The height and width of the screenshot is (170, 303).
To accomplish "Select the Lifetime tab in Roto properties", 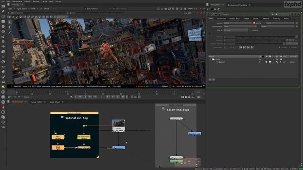I will (x=265, y=18).
